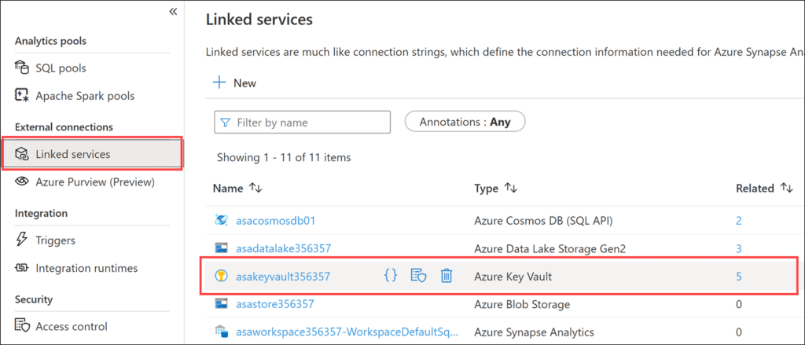
Task: Open SQL pools page
Action: pos(61,68)
